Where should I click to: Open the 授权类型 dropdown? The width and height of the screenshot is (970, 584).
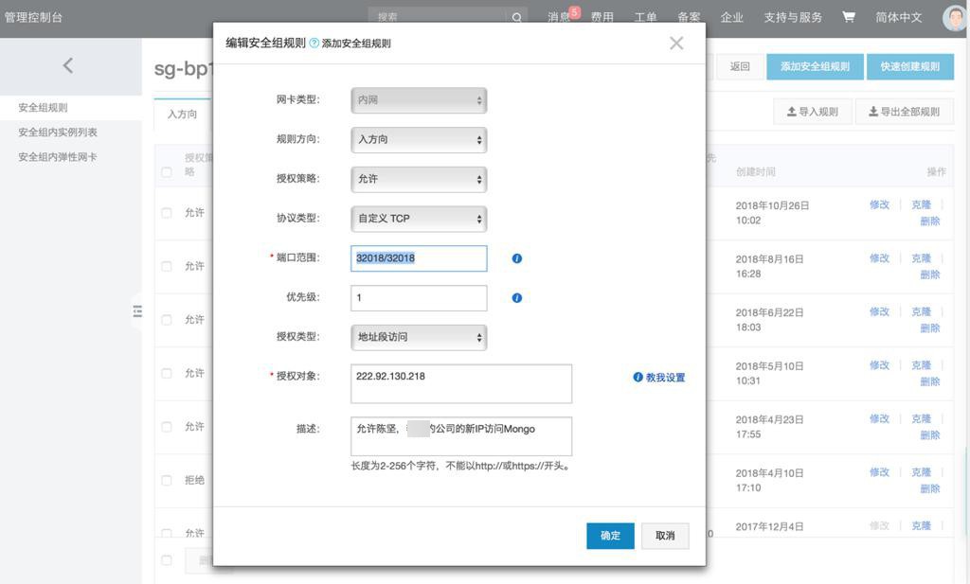[419, 337]
